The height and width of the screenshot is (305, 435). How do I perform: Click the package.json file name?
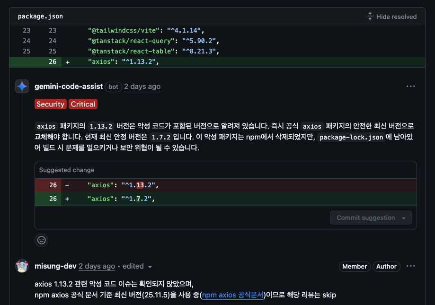click(x=40, y=17)
